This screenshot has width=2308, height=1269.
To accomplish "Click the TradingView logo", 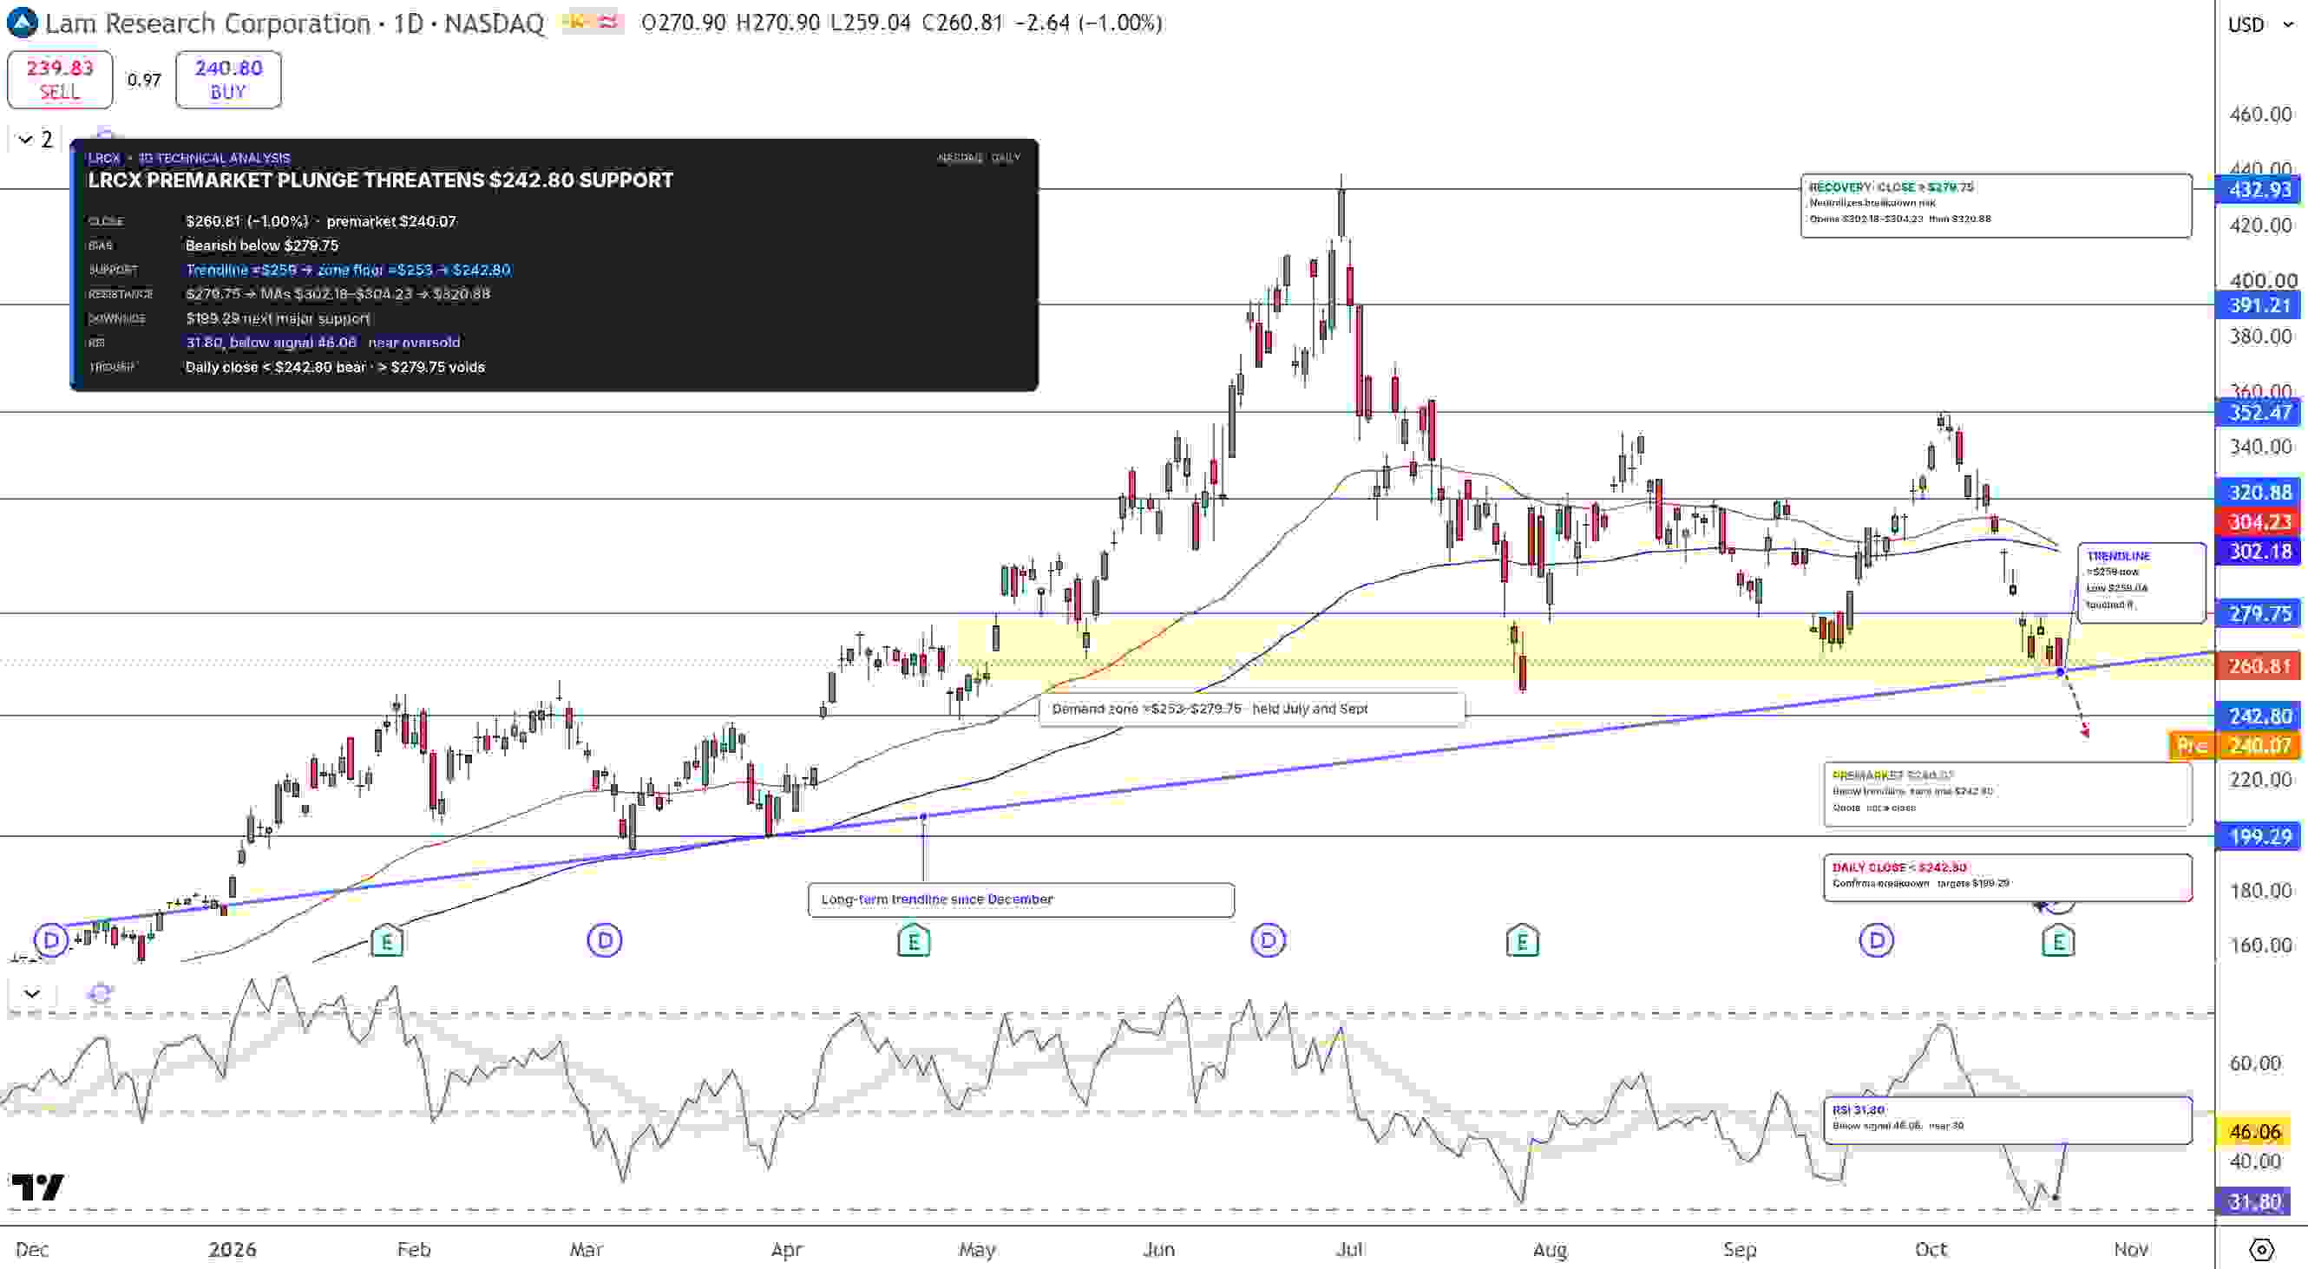I will [36, 1187].
